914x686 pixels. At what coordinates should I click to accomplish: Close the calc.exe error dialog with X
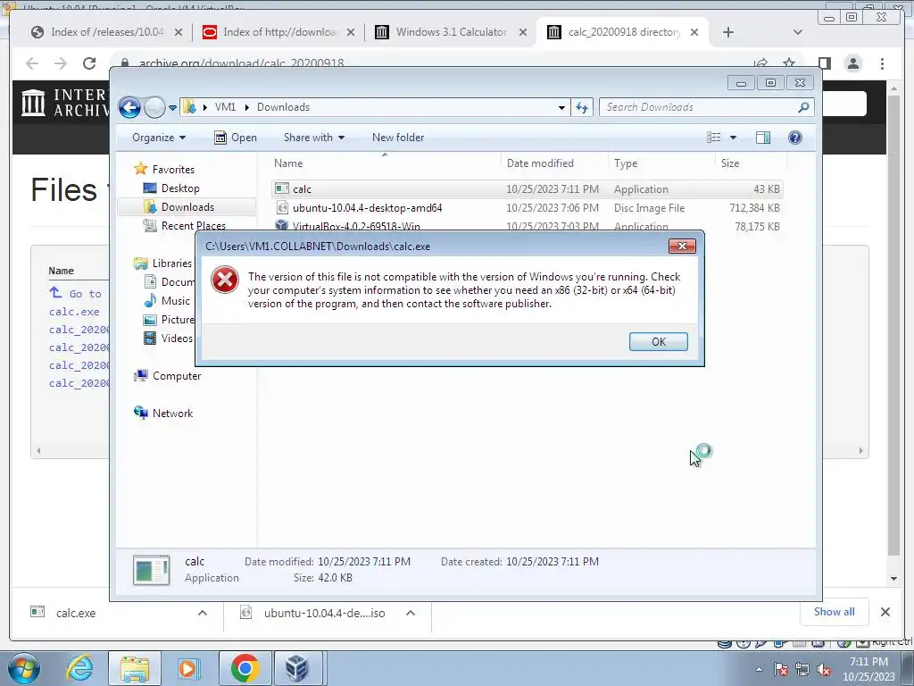682,247
